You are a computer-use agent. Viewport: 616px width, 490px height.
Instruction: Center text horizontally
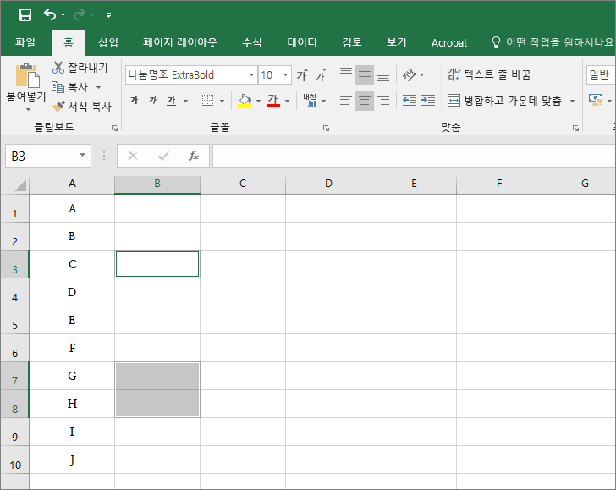point(365,101)
